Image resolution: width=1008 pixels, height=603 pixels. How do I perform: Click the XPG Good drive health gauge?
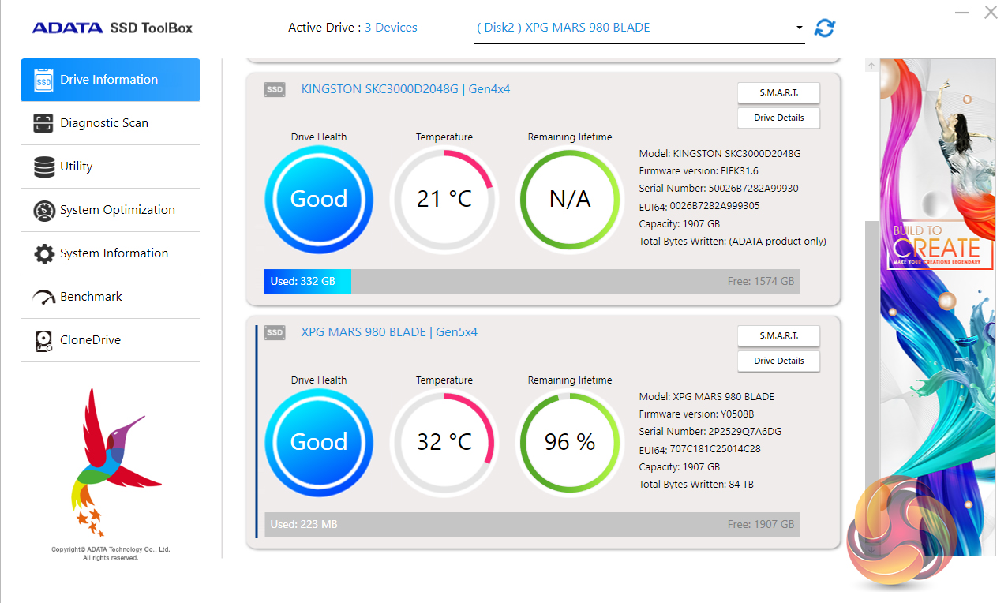(319, 443)
